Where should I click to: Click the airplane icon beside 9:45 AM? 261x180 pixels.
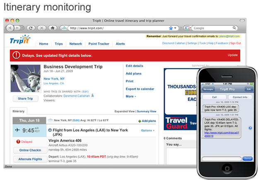[17, 130]
